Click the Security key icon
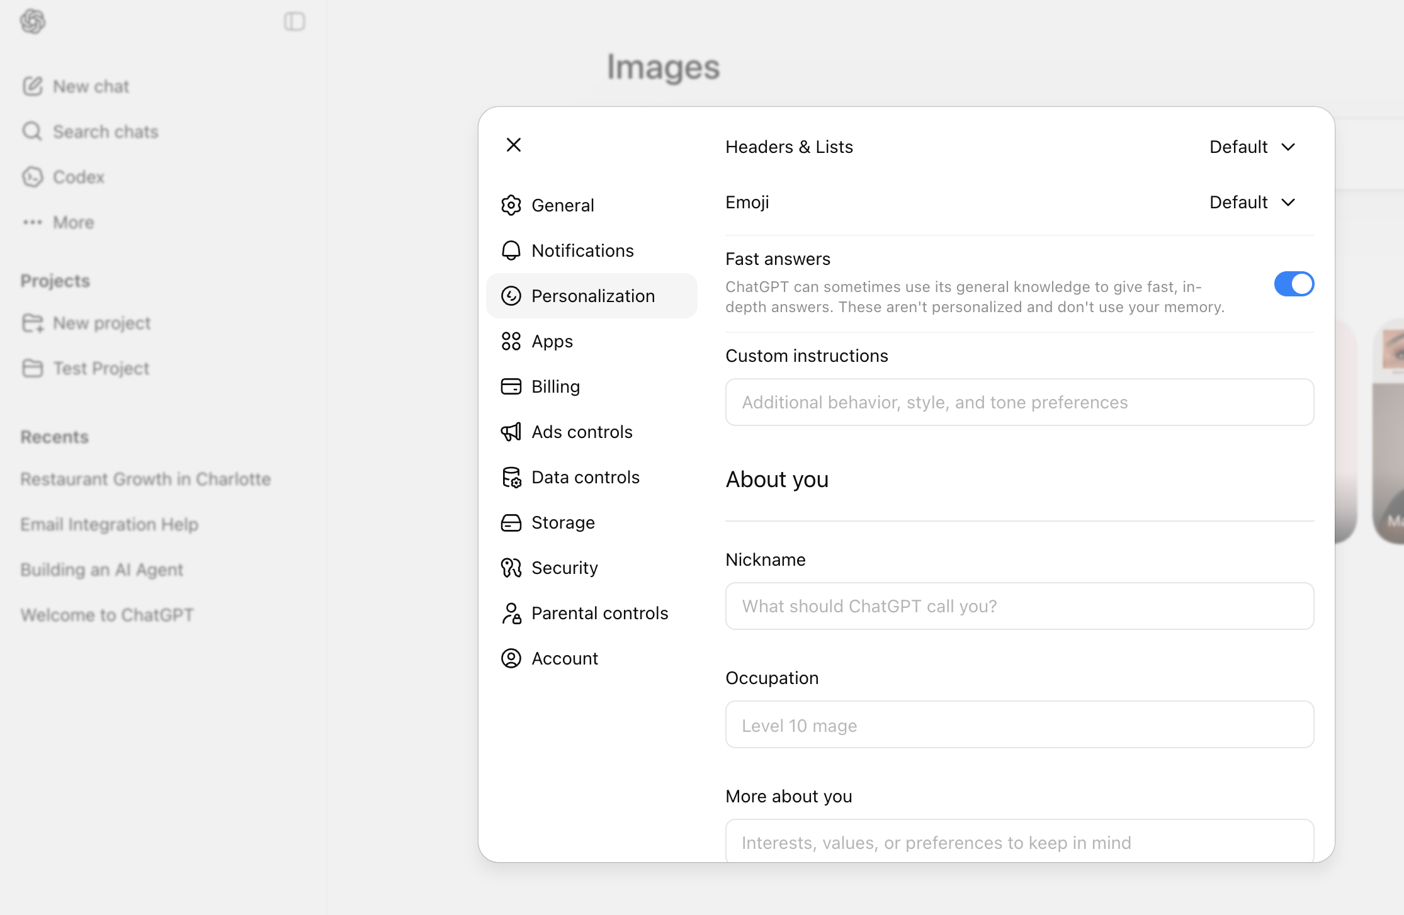This screenshot has width=1404, height=915. [511, 568]
